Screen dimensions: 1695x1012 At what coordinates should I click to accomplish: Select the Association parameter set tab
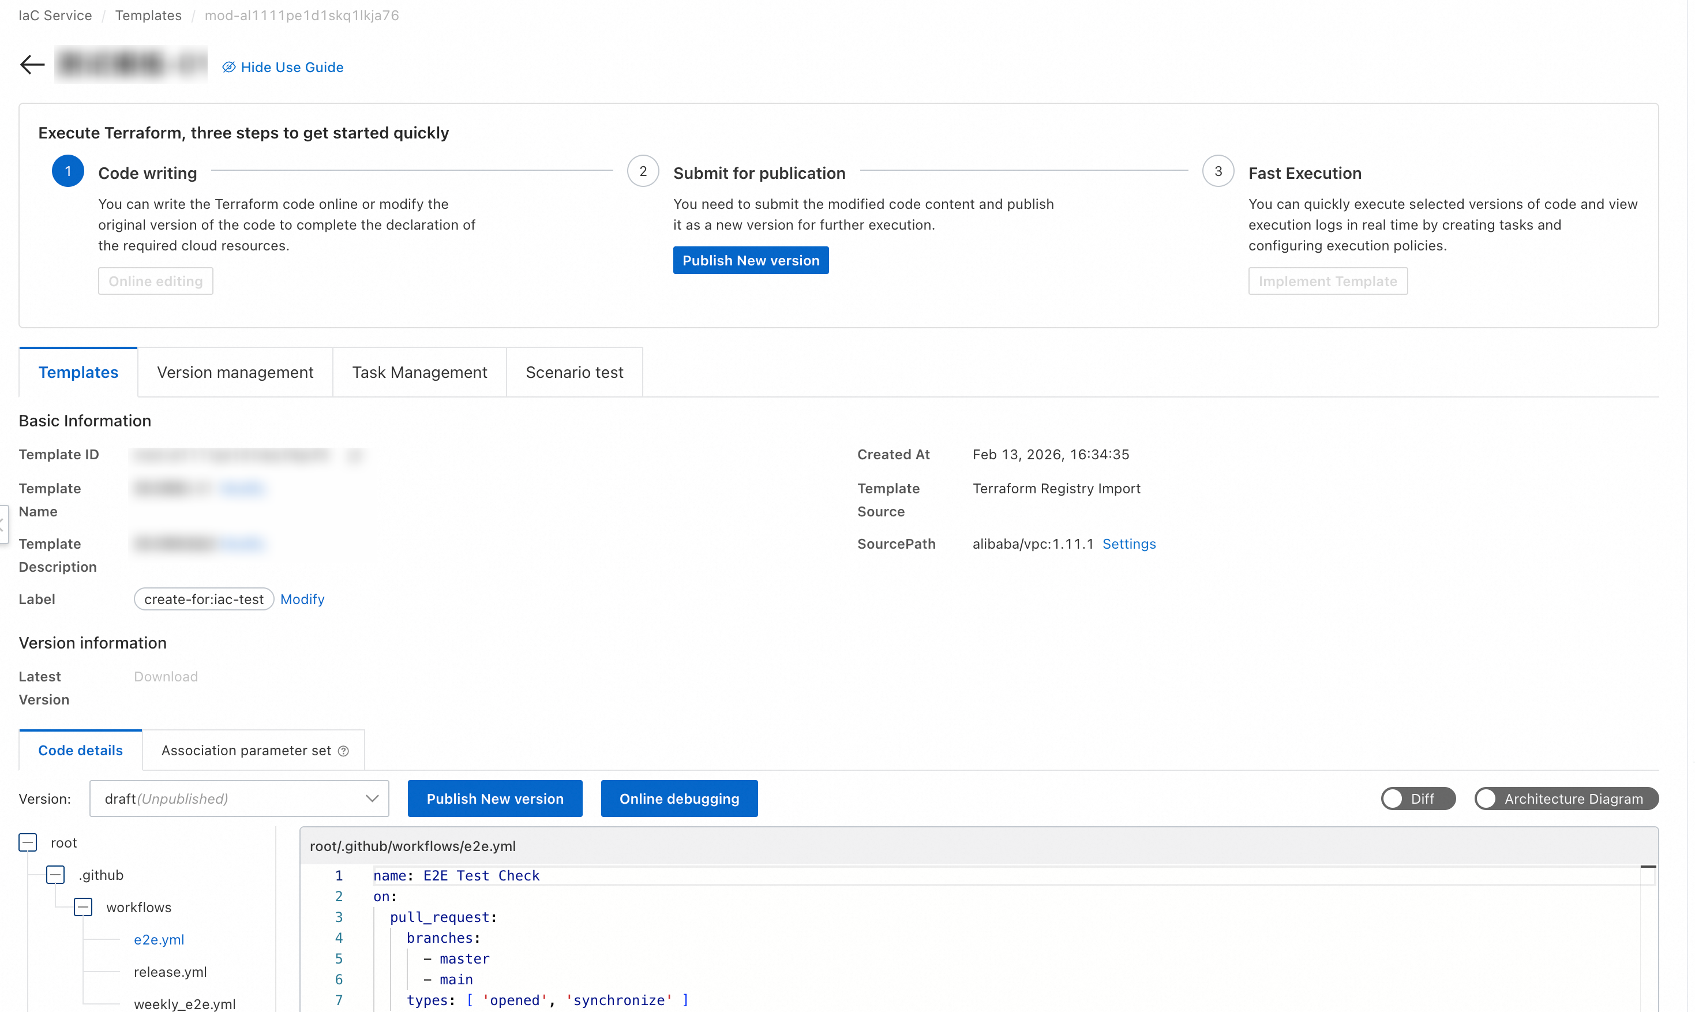click(254, 750)
